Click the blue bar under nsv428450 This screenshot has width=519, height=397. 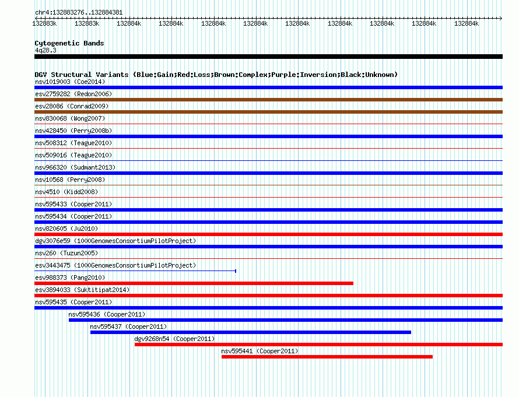268,136
